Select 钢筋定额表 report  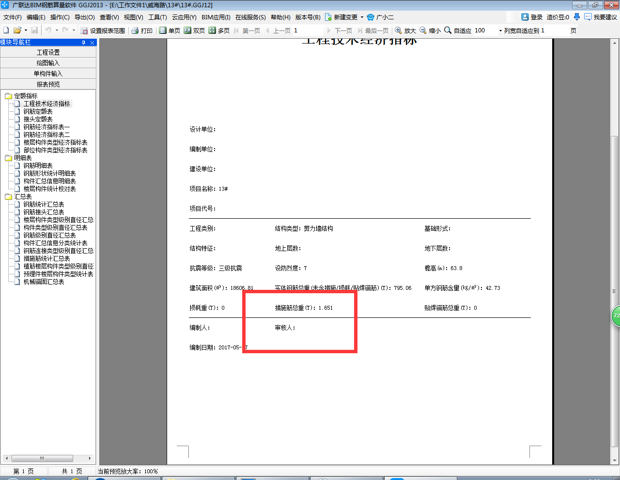point(38,112)
